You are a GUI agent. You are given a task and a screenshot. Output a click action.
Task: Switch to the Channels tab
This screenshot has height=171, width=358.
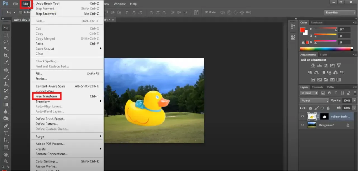(x=317, y=87)
